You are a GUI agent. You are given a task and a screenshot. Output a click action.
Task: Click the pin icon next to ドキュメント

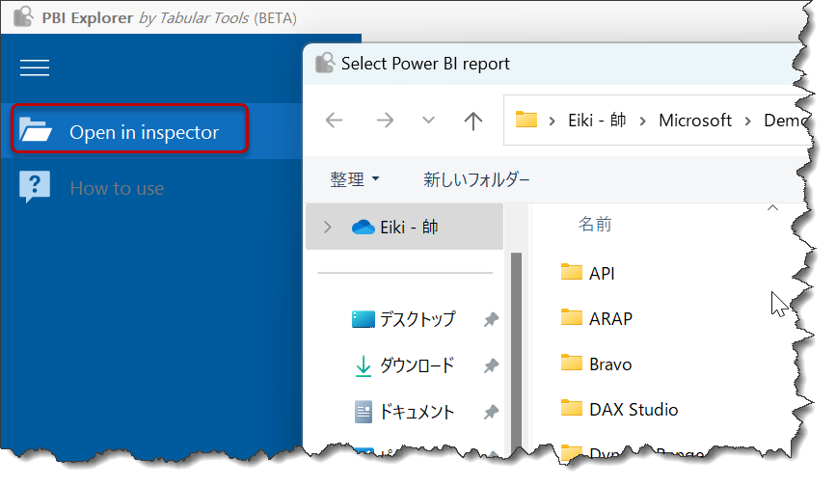click(491, 412)
